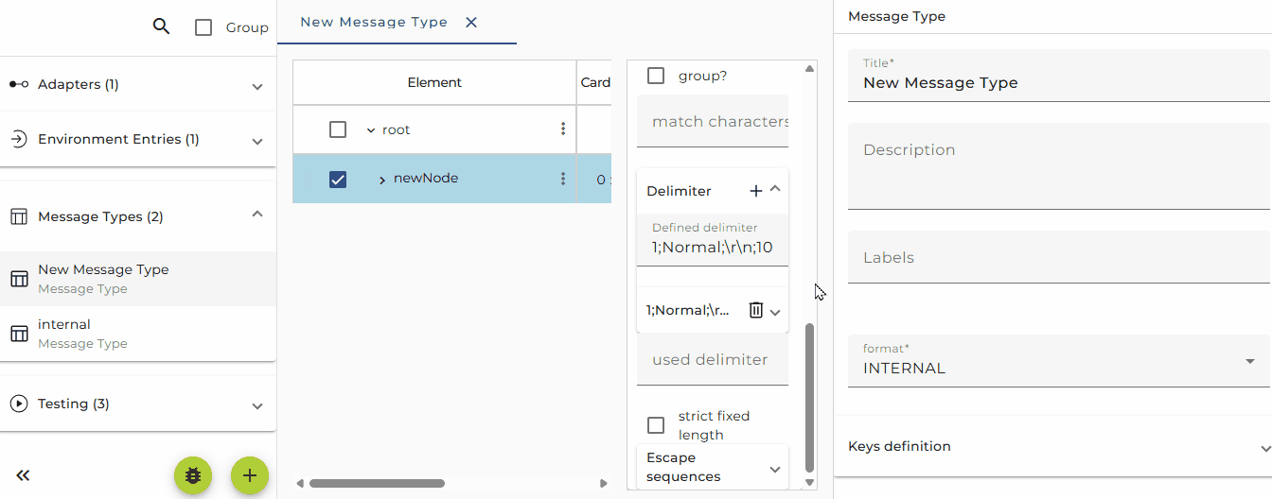Open the search magnifier icon

161,26
